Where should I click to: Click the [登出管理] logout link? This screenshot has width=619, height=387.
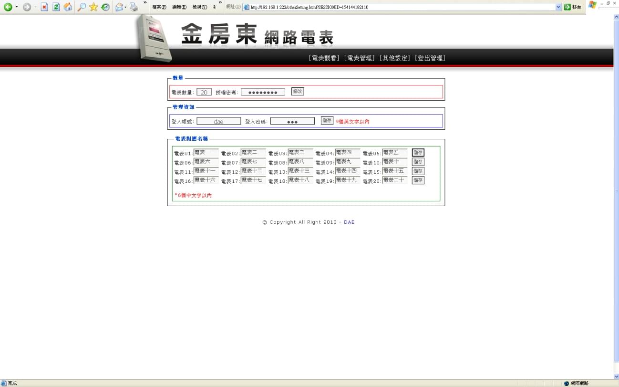tap(430, 58)
